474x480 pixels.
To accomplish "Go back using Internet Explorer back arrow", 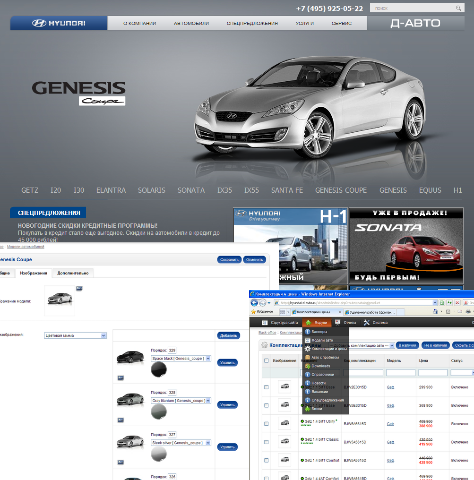I will (254, 303).
